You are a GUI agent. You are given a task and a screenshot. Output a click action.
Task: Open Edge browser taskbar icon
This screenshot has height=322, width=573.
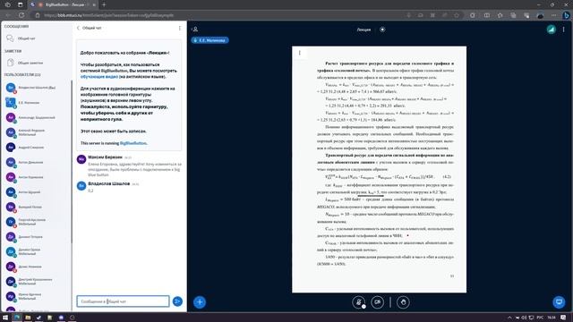point(17,318)
